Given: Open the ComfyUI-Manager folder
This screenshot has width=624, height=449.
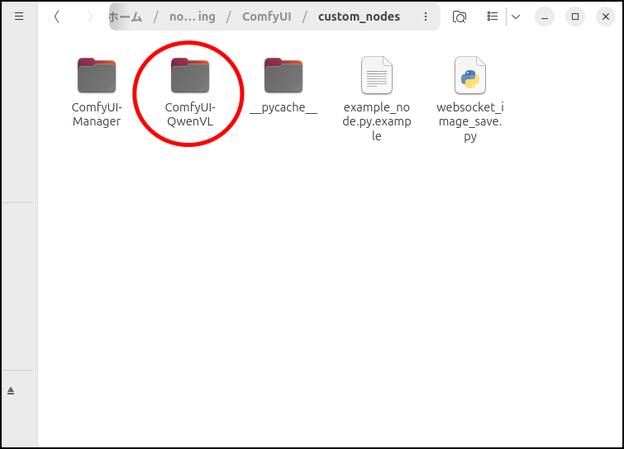Looking at the screenshot, I should 97,77.
